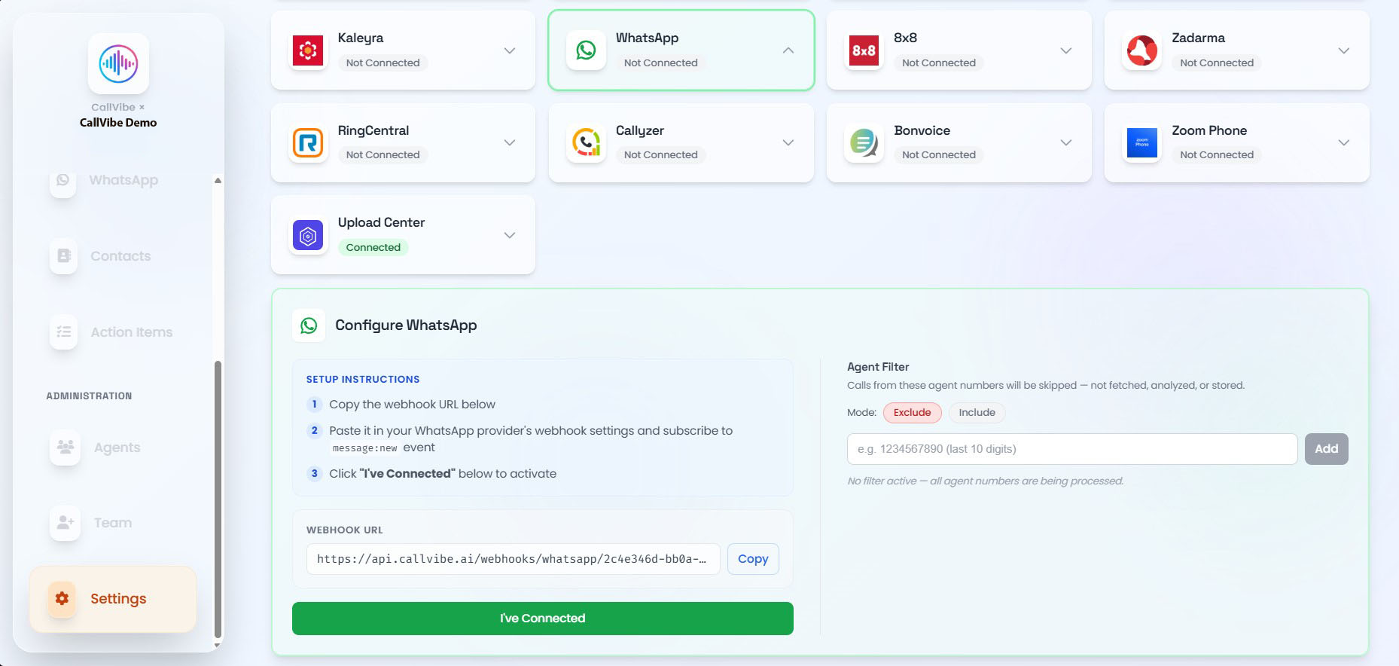Click the Upload Center 'Connected' status badge
The width and height of the screenshot is (1399, 666).
click(x=373, y=248)
